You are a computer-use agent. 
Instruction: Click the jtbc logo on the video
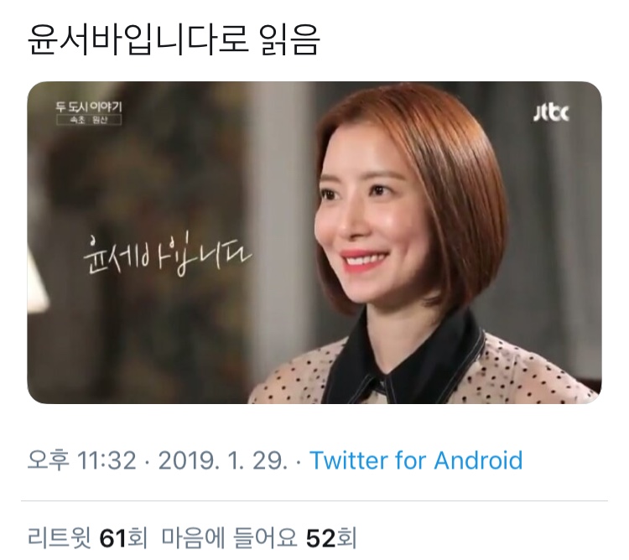click(x=551, y=112)
